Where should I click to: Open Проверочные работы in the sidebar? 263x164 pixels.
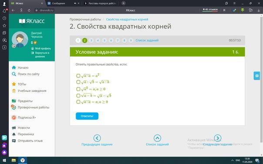click(34, 107)
